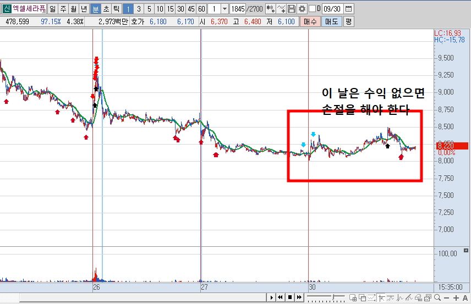The height and width of the screenshot is (304, 471).
Task: Click the current price label 8,220
Action: 452,146
